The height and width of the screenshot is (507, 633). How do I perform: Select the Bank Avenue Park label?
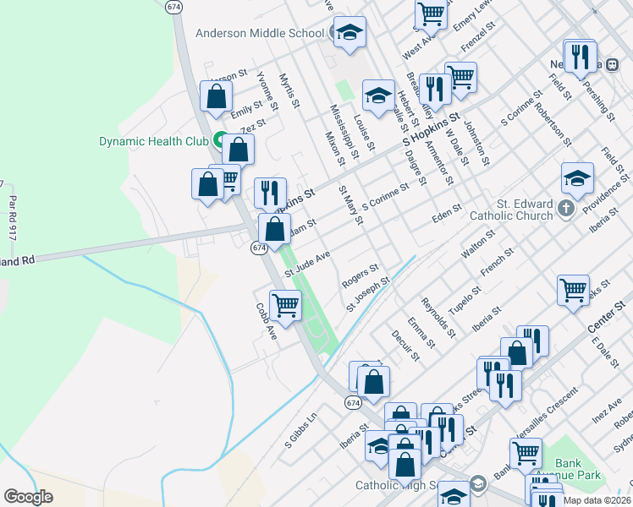[x=568, y=469]
